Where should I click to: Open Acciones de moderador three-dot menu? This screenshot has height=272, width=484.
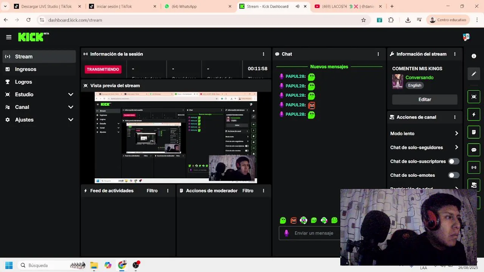pos(264,191)
